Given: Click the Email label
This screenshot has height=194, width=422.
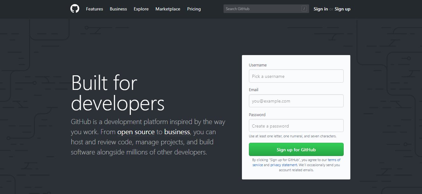Looking at the screenshot, I should (x=254, y=90).
